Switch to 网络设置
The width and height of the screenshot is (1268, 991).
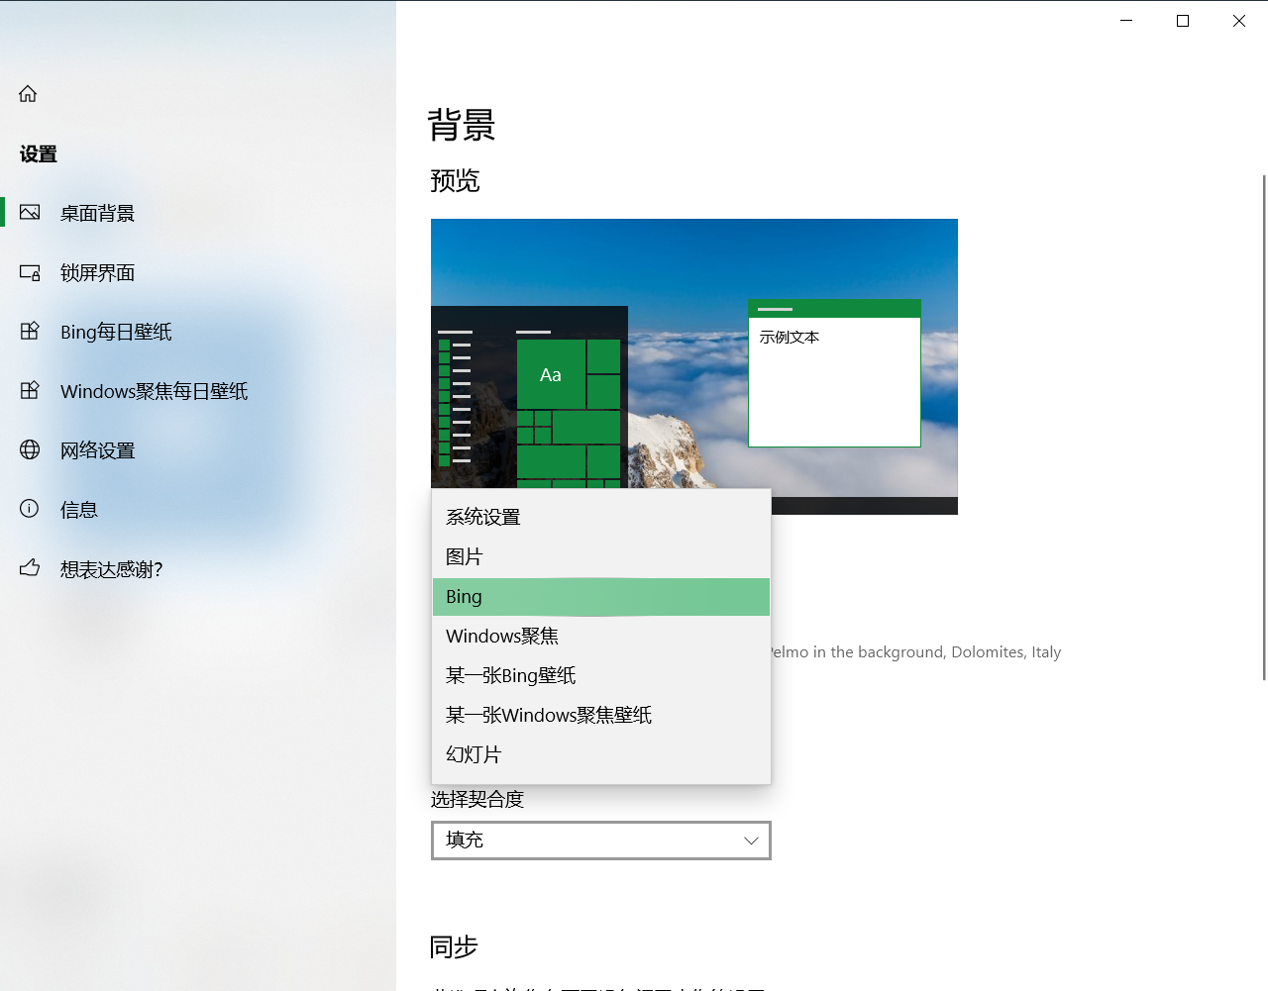pyautogui.click(x=198, y=450)
